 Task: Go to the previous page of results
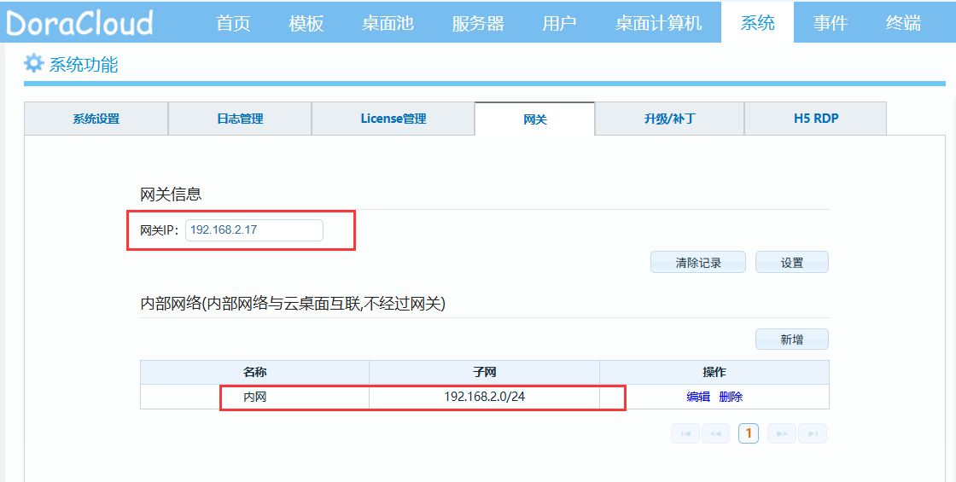tap(715, 433)
